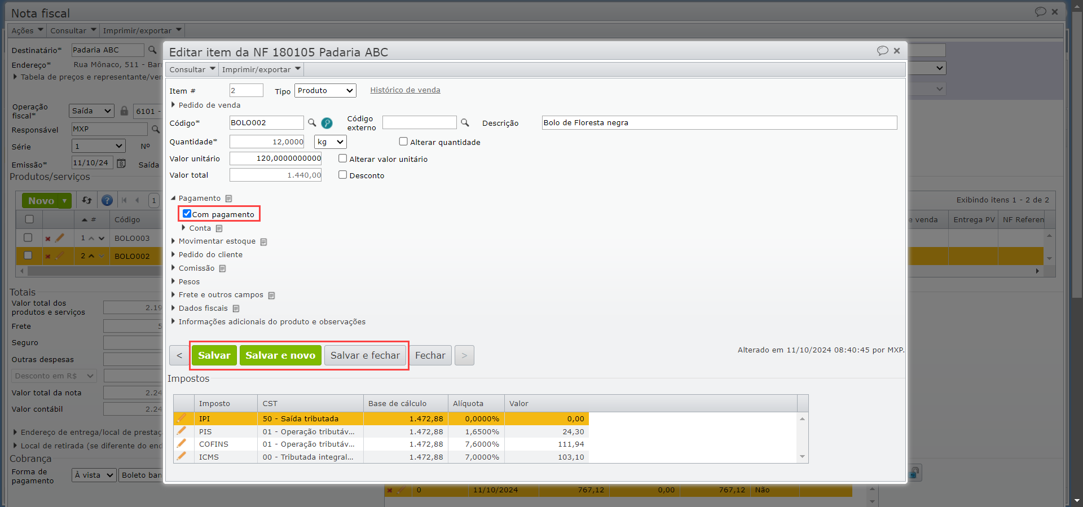
Task: Enable Alterar quantidade
Action: pos(403,142)
